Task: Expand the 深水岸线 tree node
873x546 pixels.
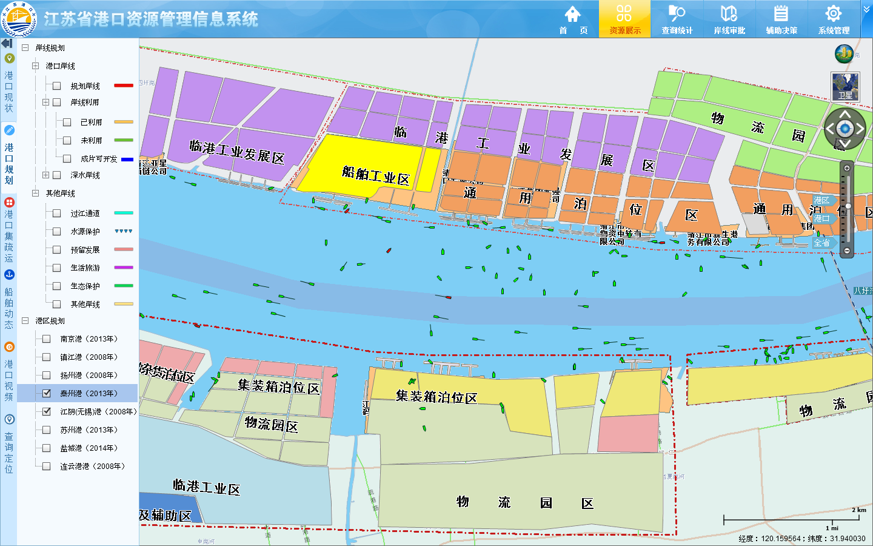Action: pos(45,175)
